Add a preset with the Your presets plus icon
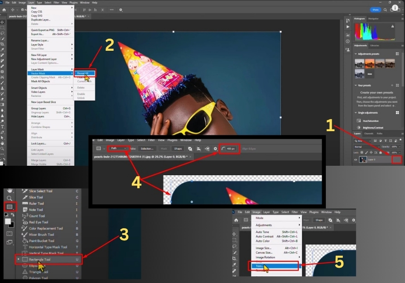Viewport: 405px width, 283px height. coord(392,85)
